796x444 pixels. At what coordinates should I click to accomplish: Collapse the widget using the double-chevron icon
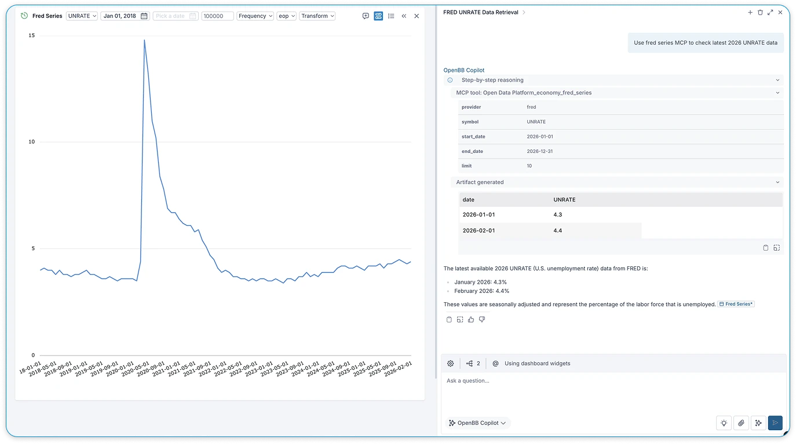(404, 16)
